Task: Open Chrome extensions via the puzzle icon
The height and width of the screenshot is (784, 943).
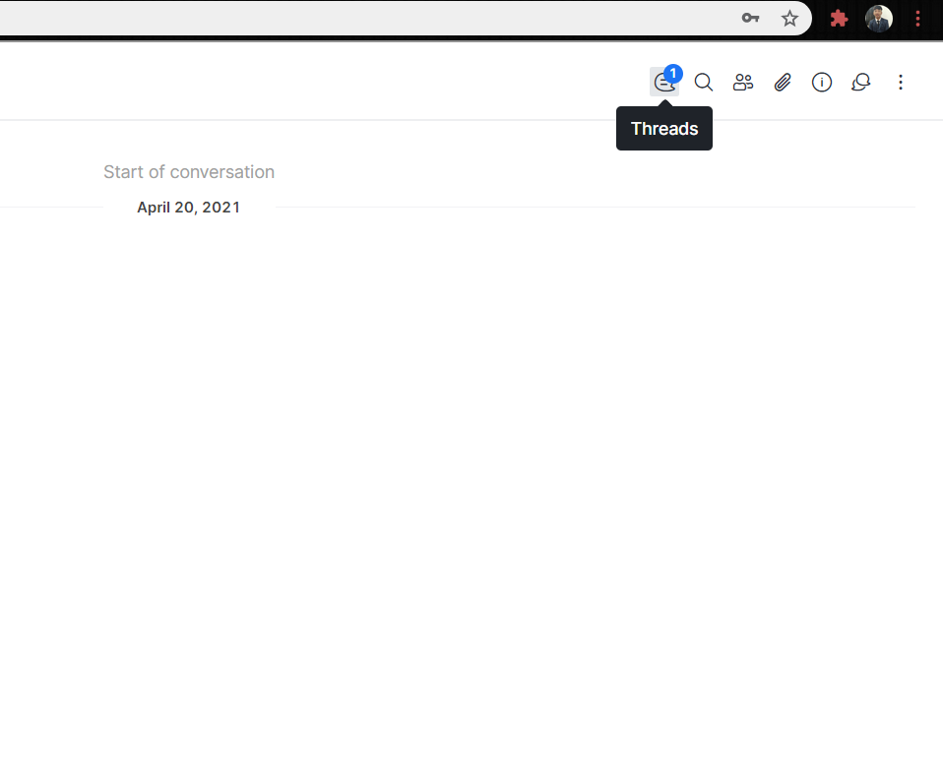Action: point(839,19)
